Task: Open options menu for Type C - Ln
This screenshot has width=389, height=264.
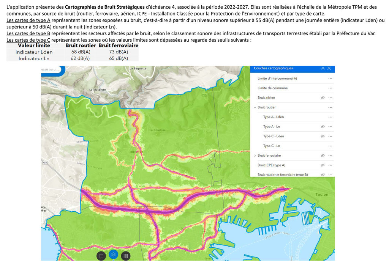Action: click(330, 146)
